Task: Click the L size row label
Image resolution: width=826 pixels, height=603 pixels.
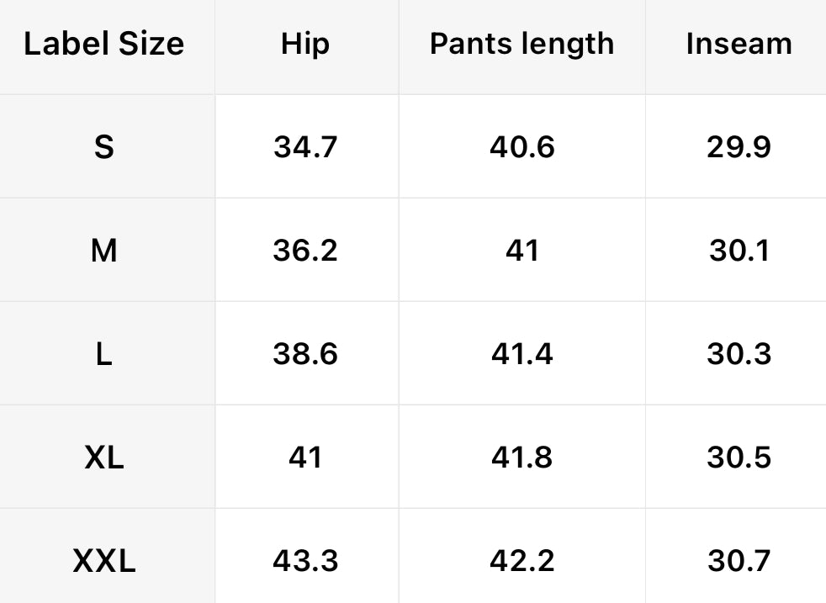Action: point(103,354)
